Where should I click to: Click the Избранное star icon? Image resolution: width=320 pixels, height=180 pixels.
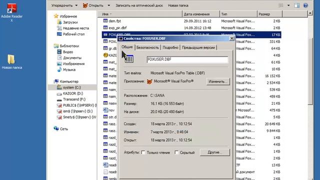56,16
